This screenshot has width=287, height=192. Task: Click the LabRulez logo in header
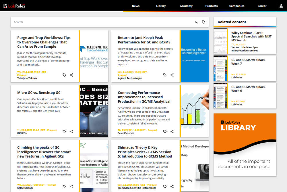coord(14,6)
